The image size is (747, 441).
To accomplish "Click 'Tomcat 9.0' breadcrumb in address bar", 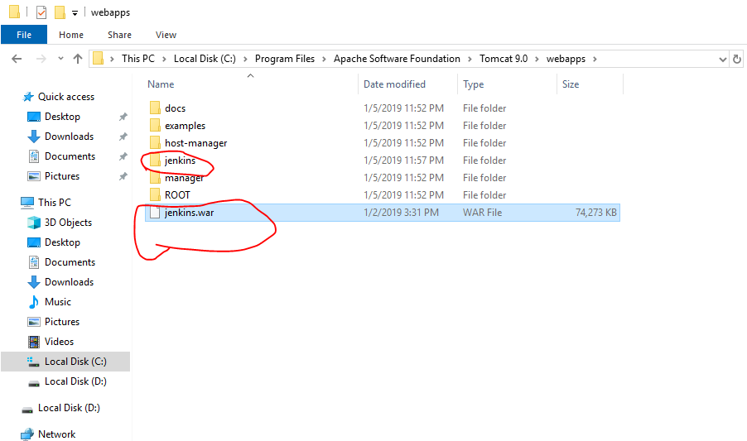I will 504,59.
